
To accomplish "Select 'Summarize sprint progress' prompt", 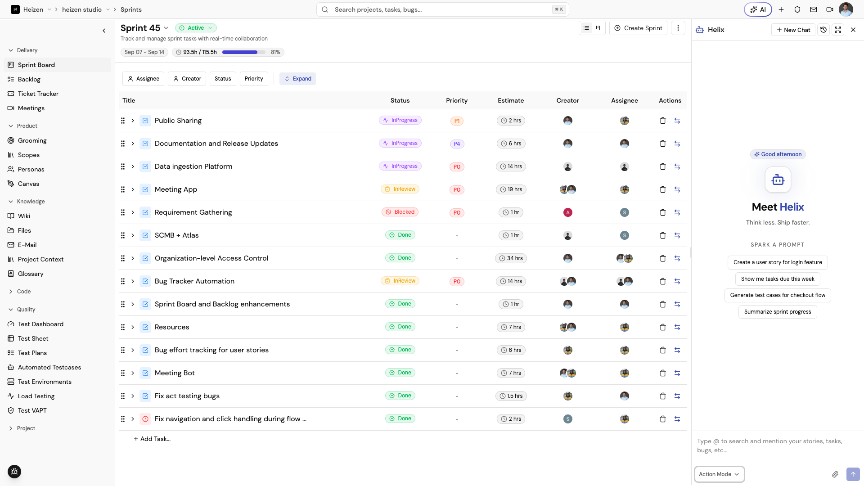I will pyautogui.click(x=778, y=312).
